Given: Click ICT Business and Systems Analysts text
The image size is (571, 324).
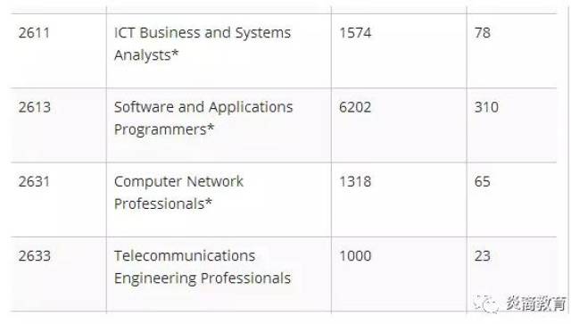Looking at the screenshot, I should point(203,44).
